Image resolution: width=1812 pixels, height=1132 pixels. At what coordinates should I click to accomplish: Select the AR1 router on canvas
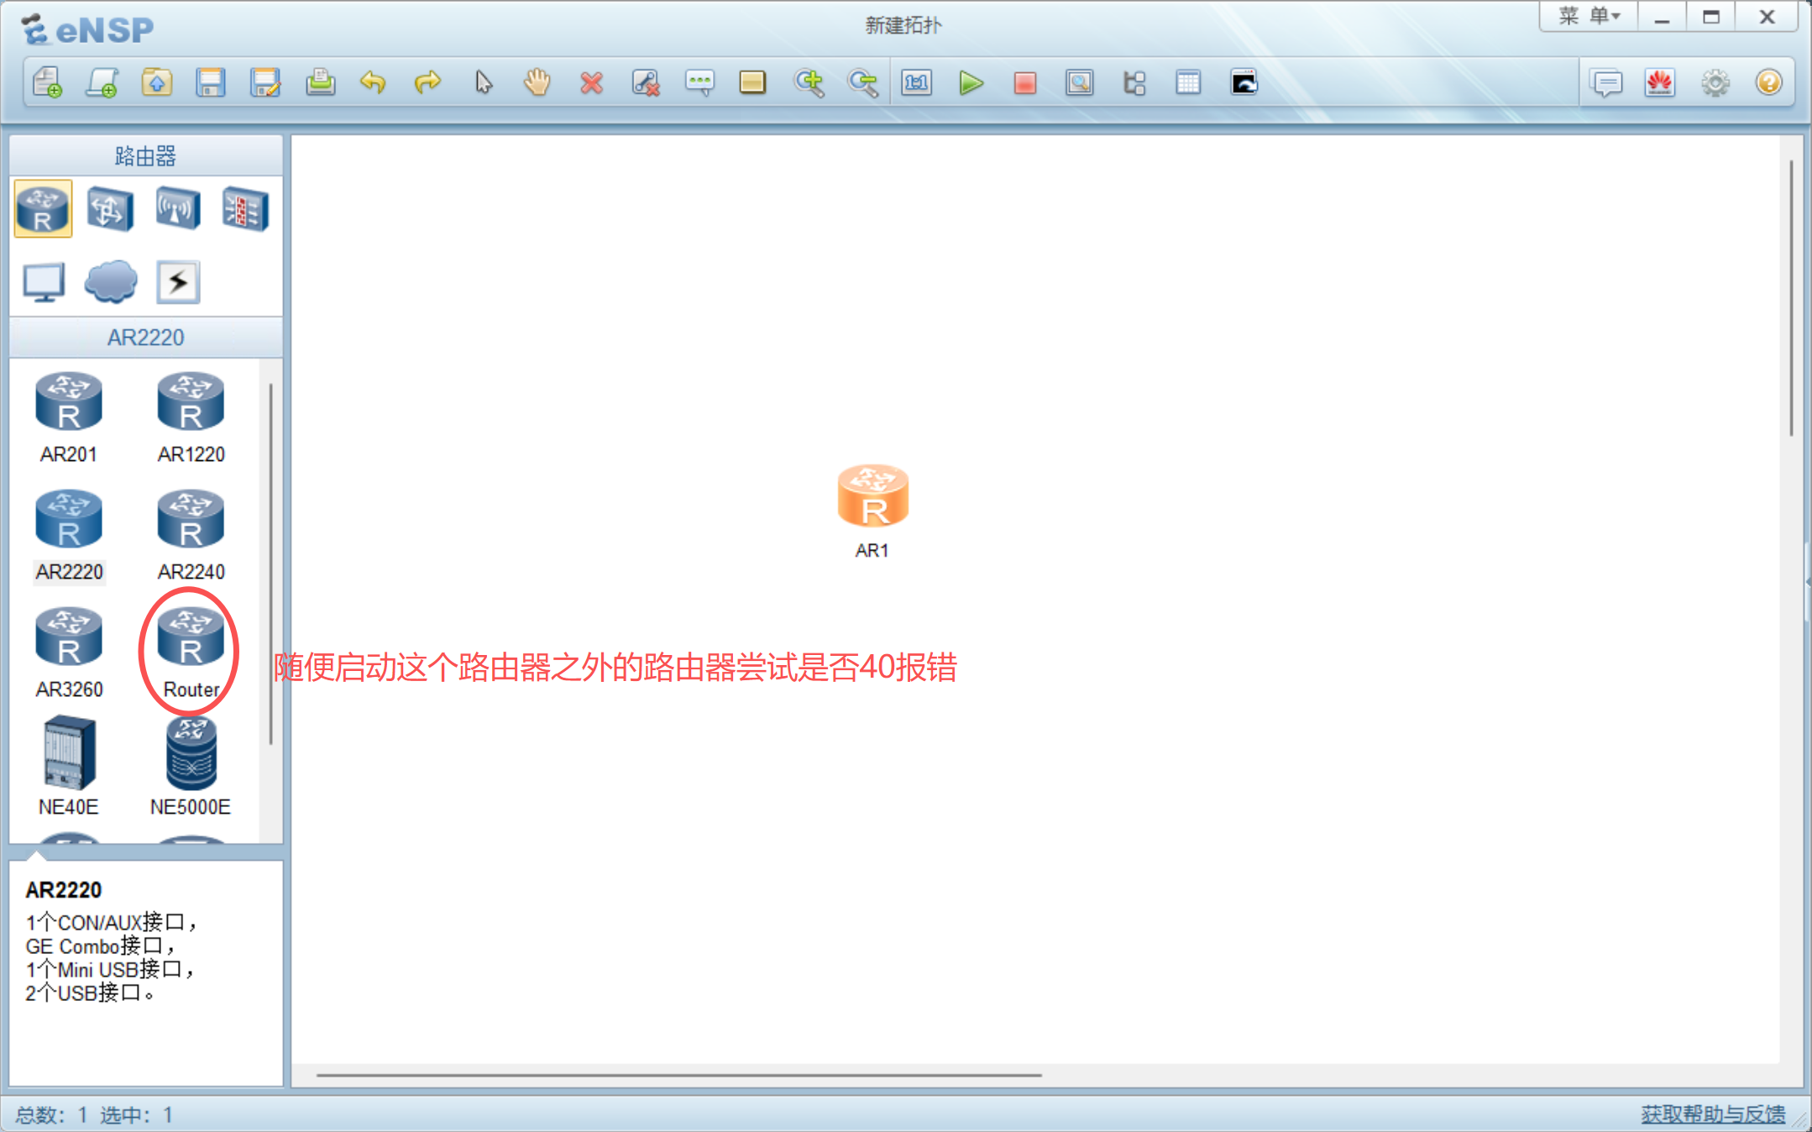873,496
